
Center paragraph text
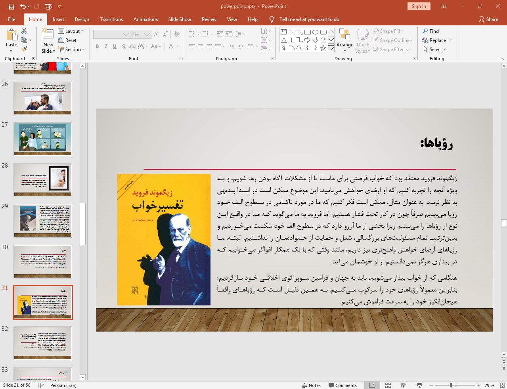point(201,46)
